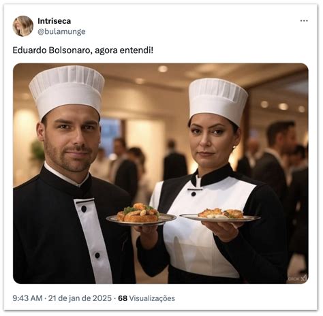Screen dimensions: 323x316
Task: Click the 68 Visualizações view count
Action: click(x=147, y=298)
